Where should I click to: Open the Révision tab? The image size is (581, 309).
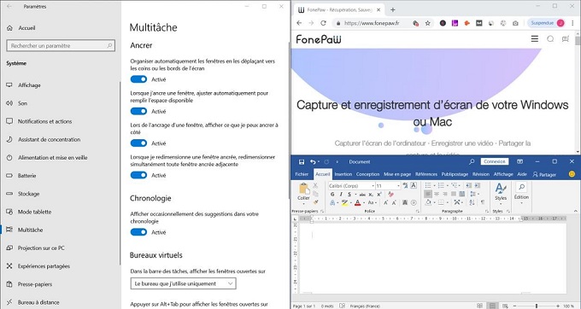tap(480, 174)
